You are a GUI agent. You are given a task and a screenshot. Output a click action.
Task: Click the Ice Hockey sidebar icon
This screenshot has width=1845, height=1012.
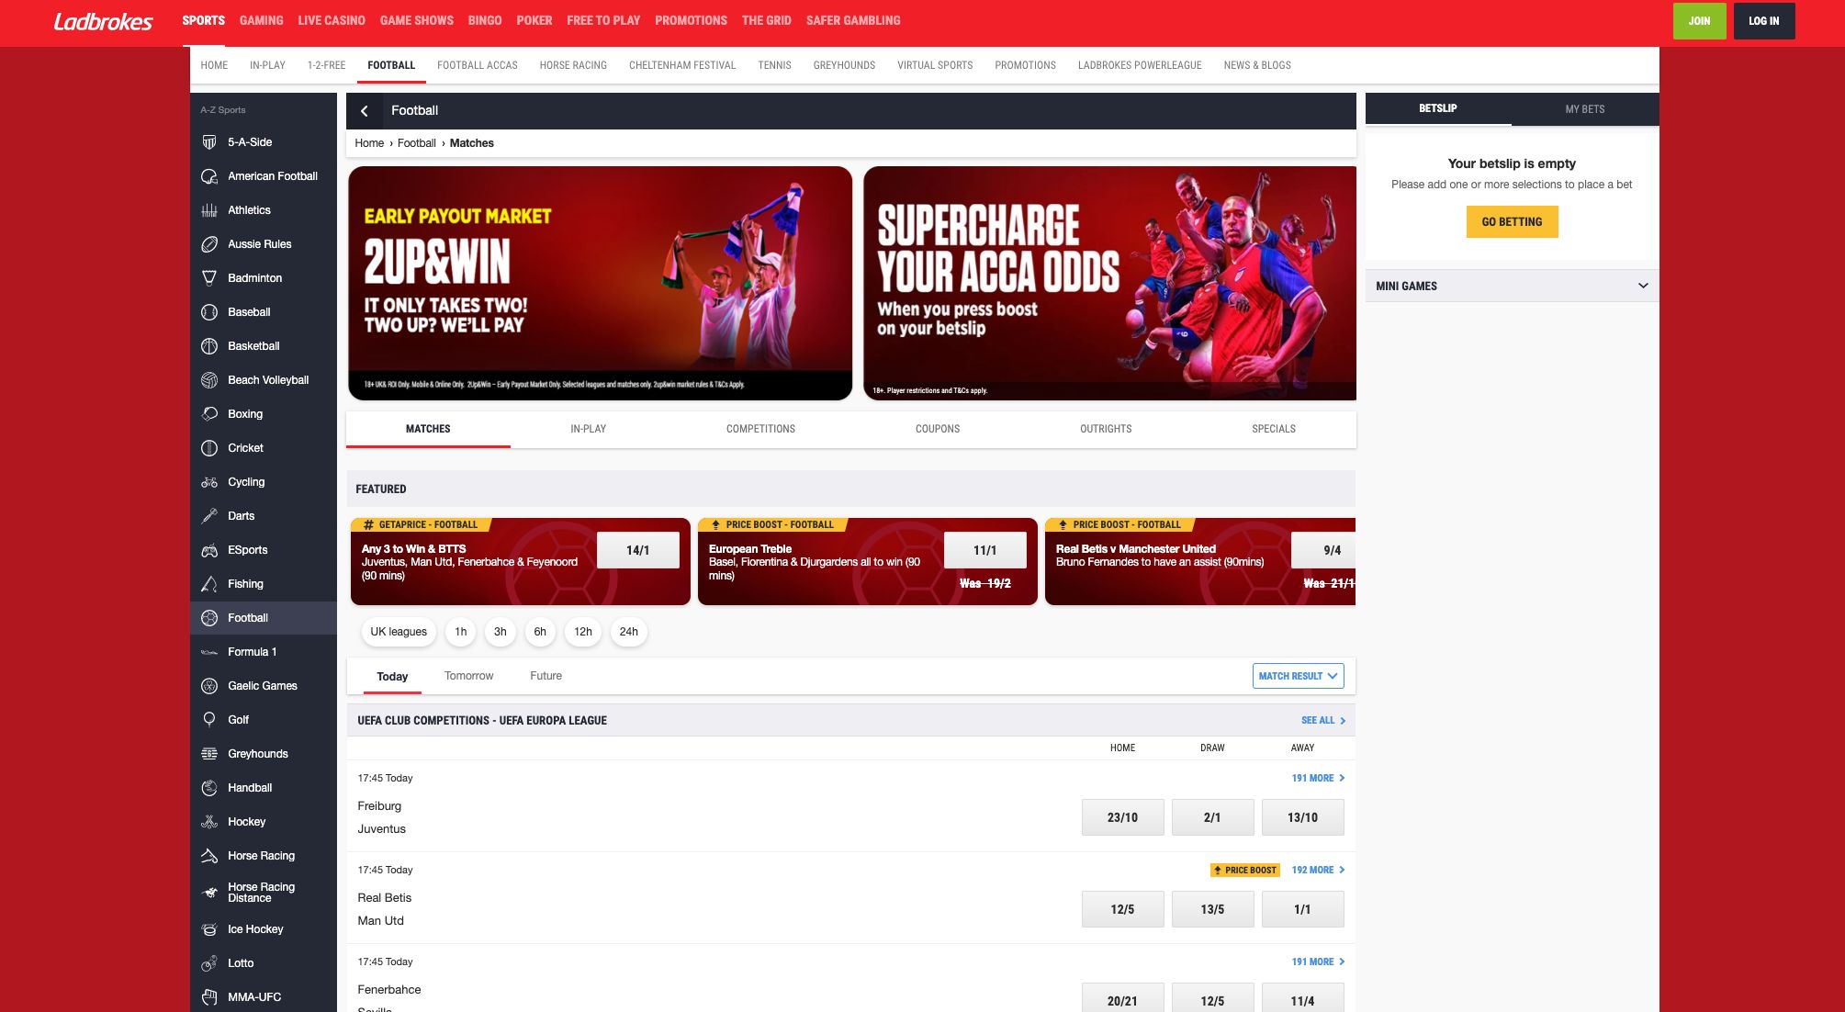(x=209, y=929)
